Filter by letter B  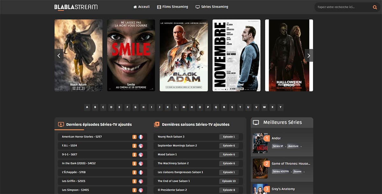pos(95,107)
